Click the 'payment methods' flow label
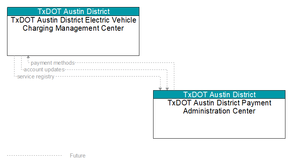 point(53,63)
